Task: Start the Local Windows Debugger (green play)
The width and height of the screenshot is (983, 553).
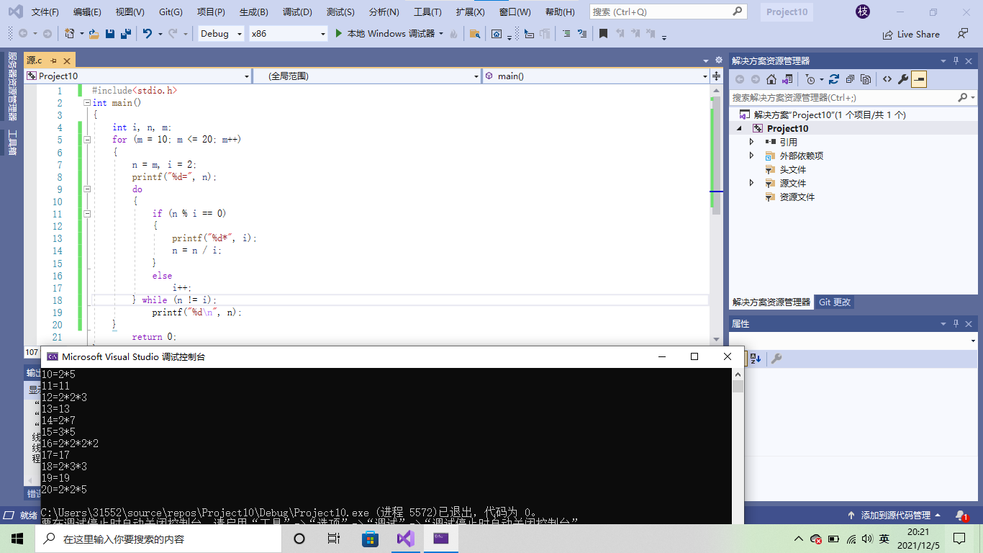Action: [x=340, y=34]
